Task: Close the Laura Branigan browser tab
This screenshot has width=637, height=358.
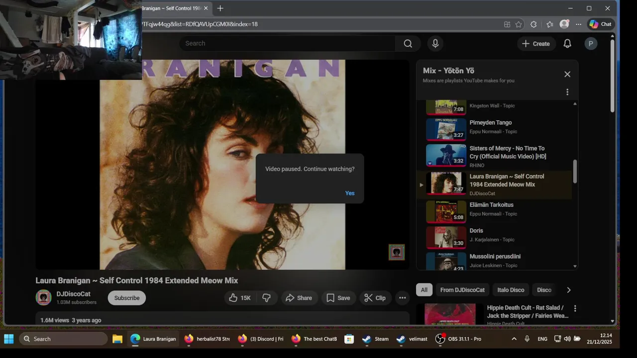Action: 206,8
